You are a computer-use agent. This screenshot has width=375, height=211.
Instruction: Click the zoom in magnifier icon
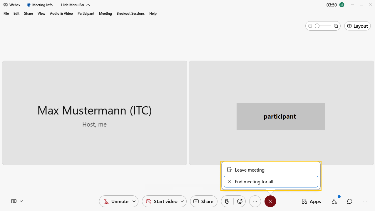(336, 26)
